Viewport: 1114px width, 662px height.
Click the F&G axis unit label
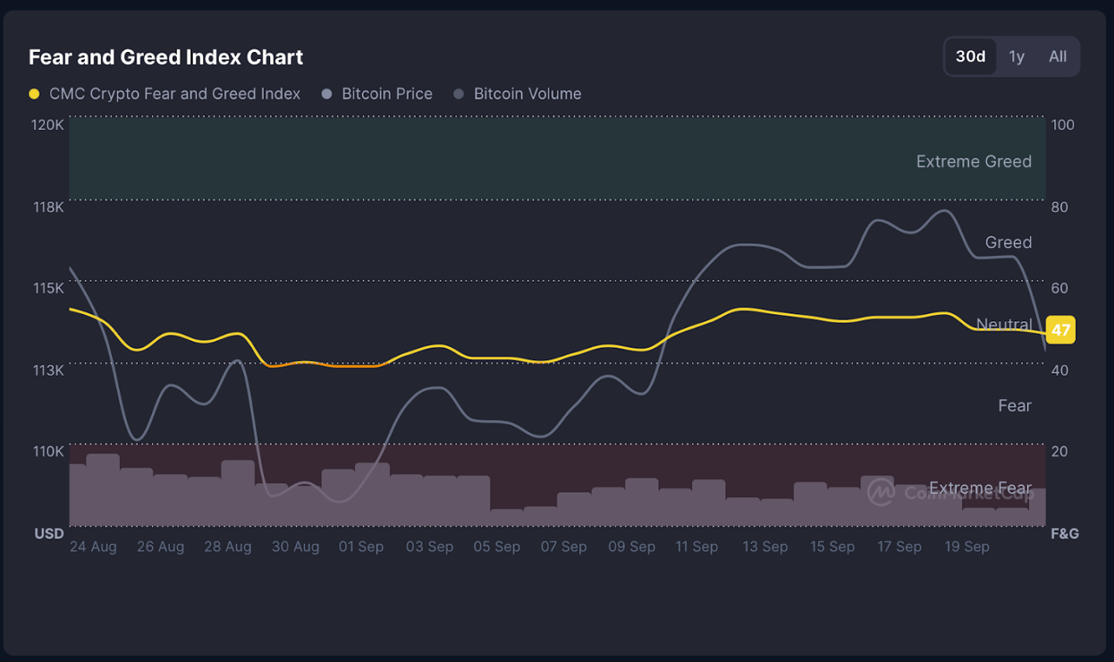1064,533
